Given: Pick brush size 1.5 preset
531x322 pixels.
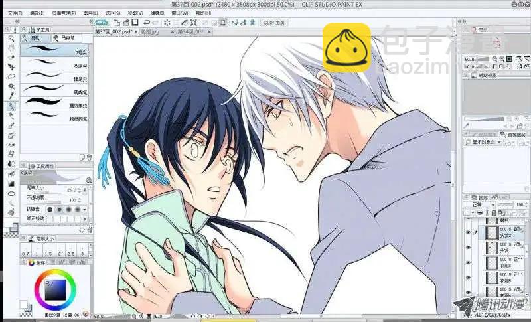Looking at the screenshot, I should coord(48,250).
